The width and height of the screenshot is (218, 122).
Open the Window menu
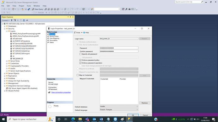(37, 6)
